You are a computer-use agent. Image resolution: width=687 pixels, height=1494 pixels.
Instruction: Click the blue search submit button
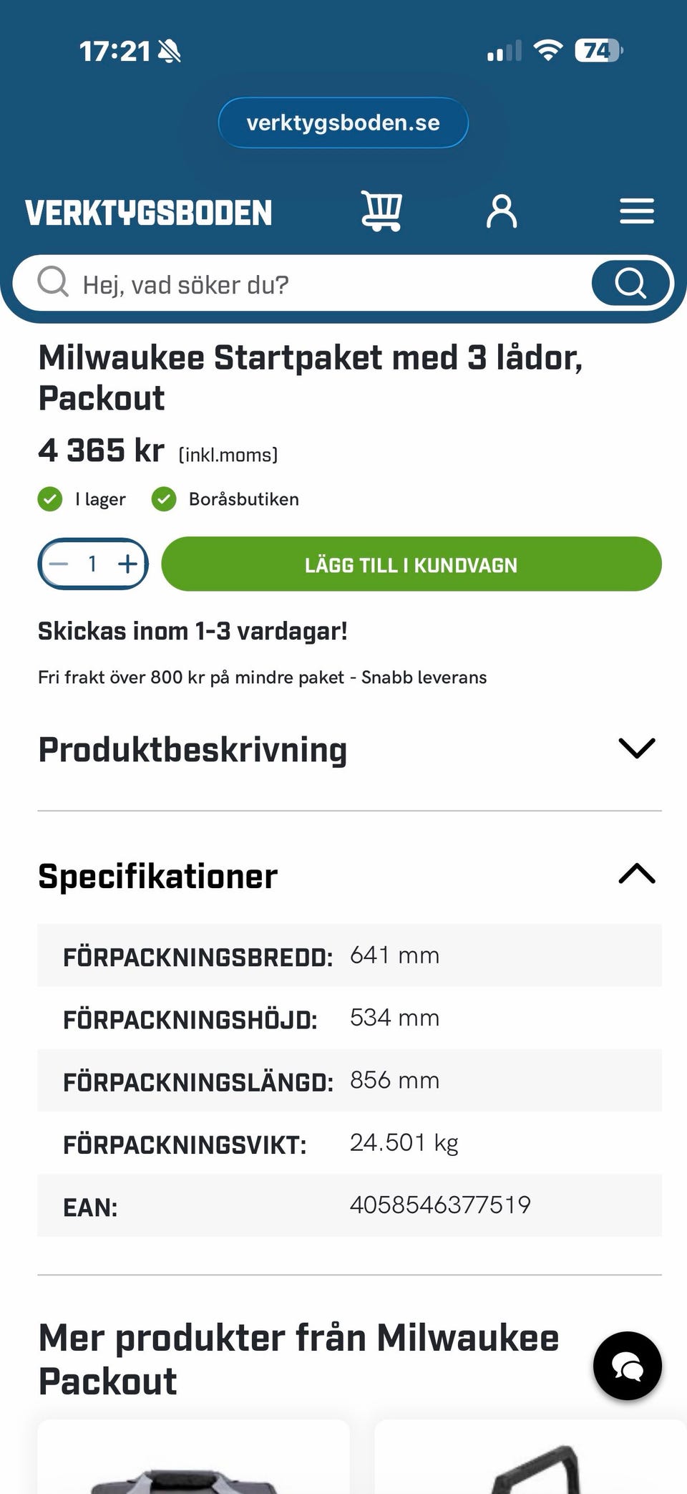point(630,284)
